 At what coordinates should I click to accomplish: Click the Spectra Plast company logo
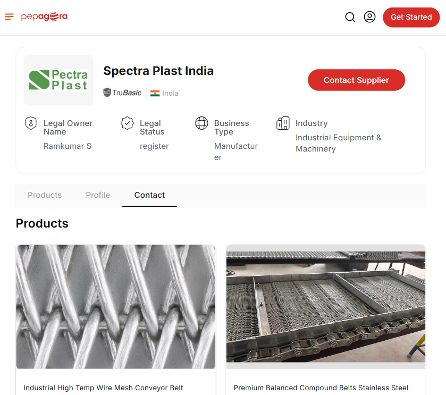(x=58, y=80)
